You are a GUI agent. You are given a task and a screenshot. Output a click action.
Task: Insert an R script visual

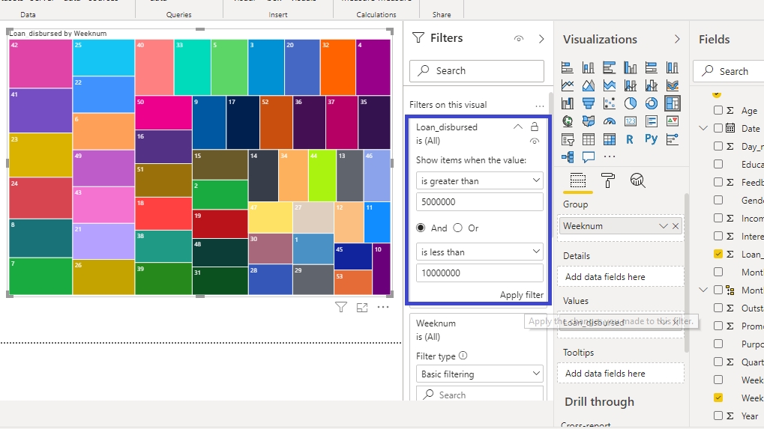coord(631,139)
